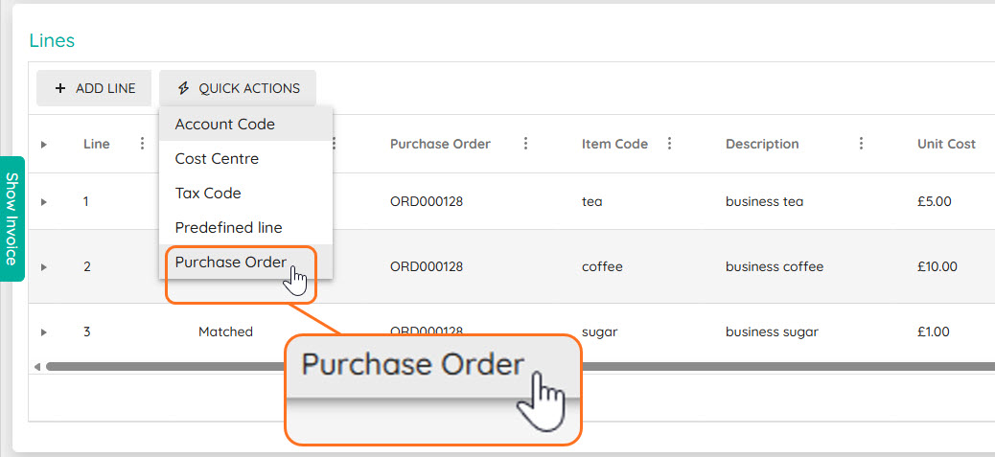The width and height of the screenshot is (995, 457).
Task: Sort by Purchase Order column header
Action: (440, 144)
